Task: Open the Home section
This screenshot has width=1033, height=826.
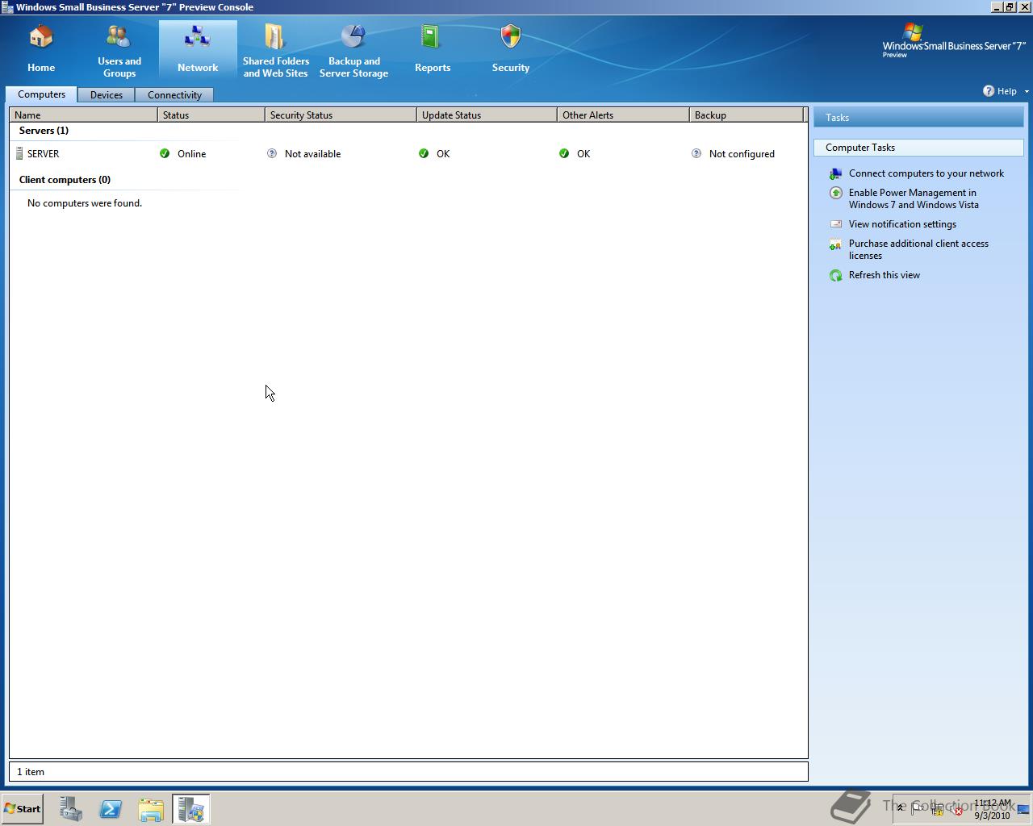Action: 41,50
